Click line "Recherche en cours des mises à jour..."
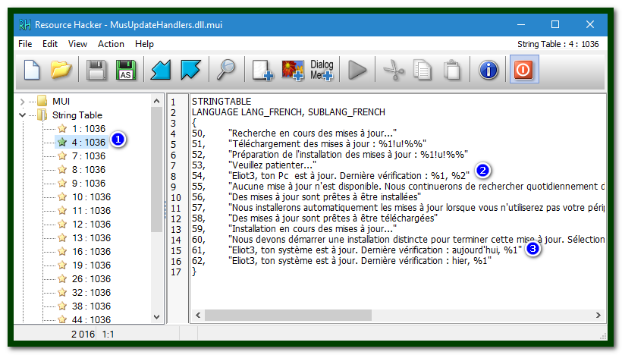Screen dimensions: 622x355 [313, 134]
